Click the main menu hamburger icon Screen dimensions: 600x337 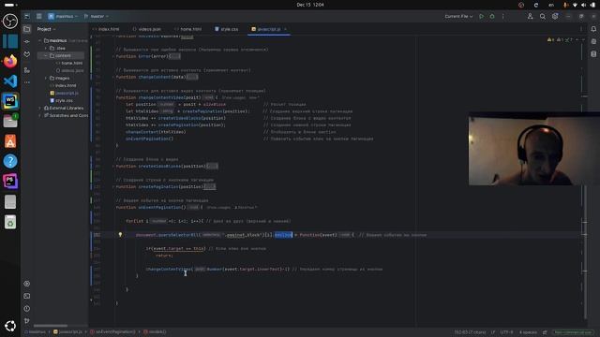click(39, 16)
